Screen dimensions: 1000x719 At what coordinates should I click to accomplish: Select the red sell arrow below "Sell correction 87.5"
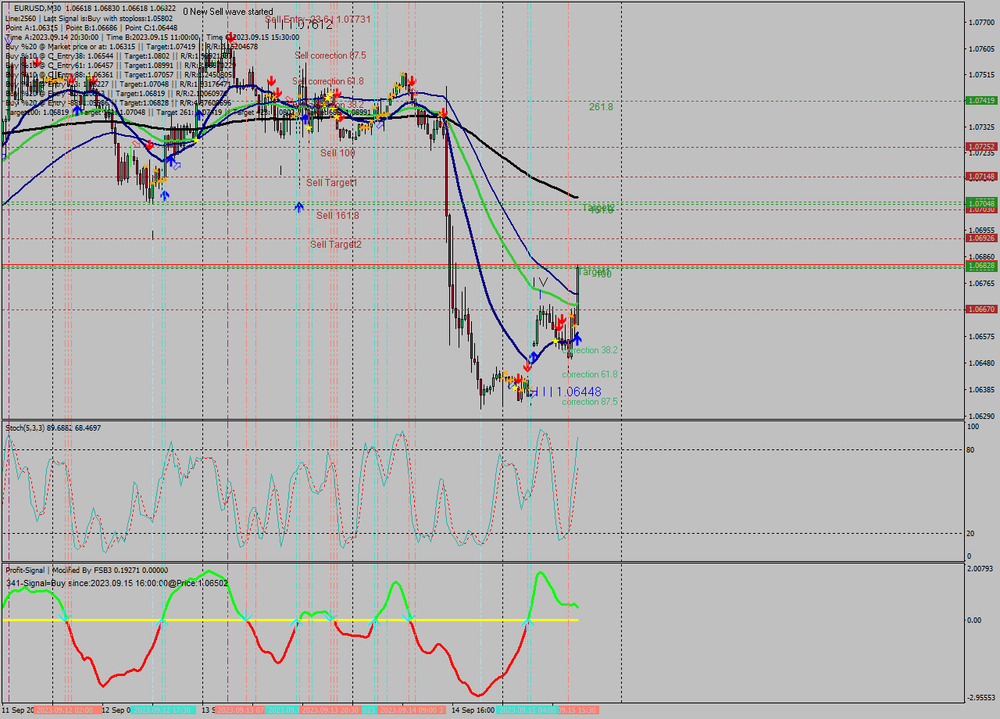(x=337, y=94)
